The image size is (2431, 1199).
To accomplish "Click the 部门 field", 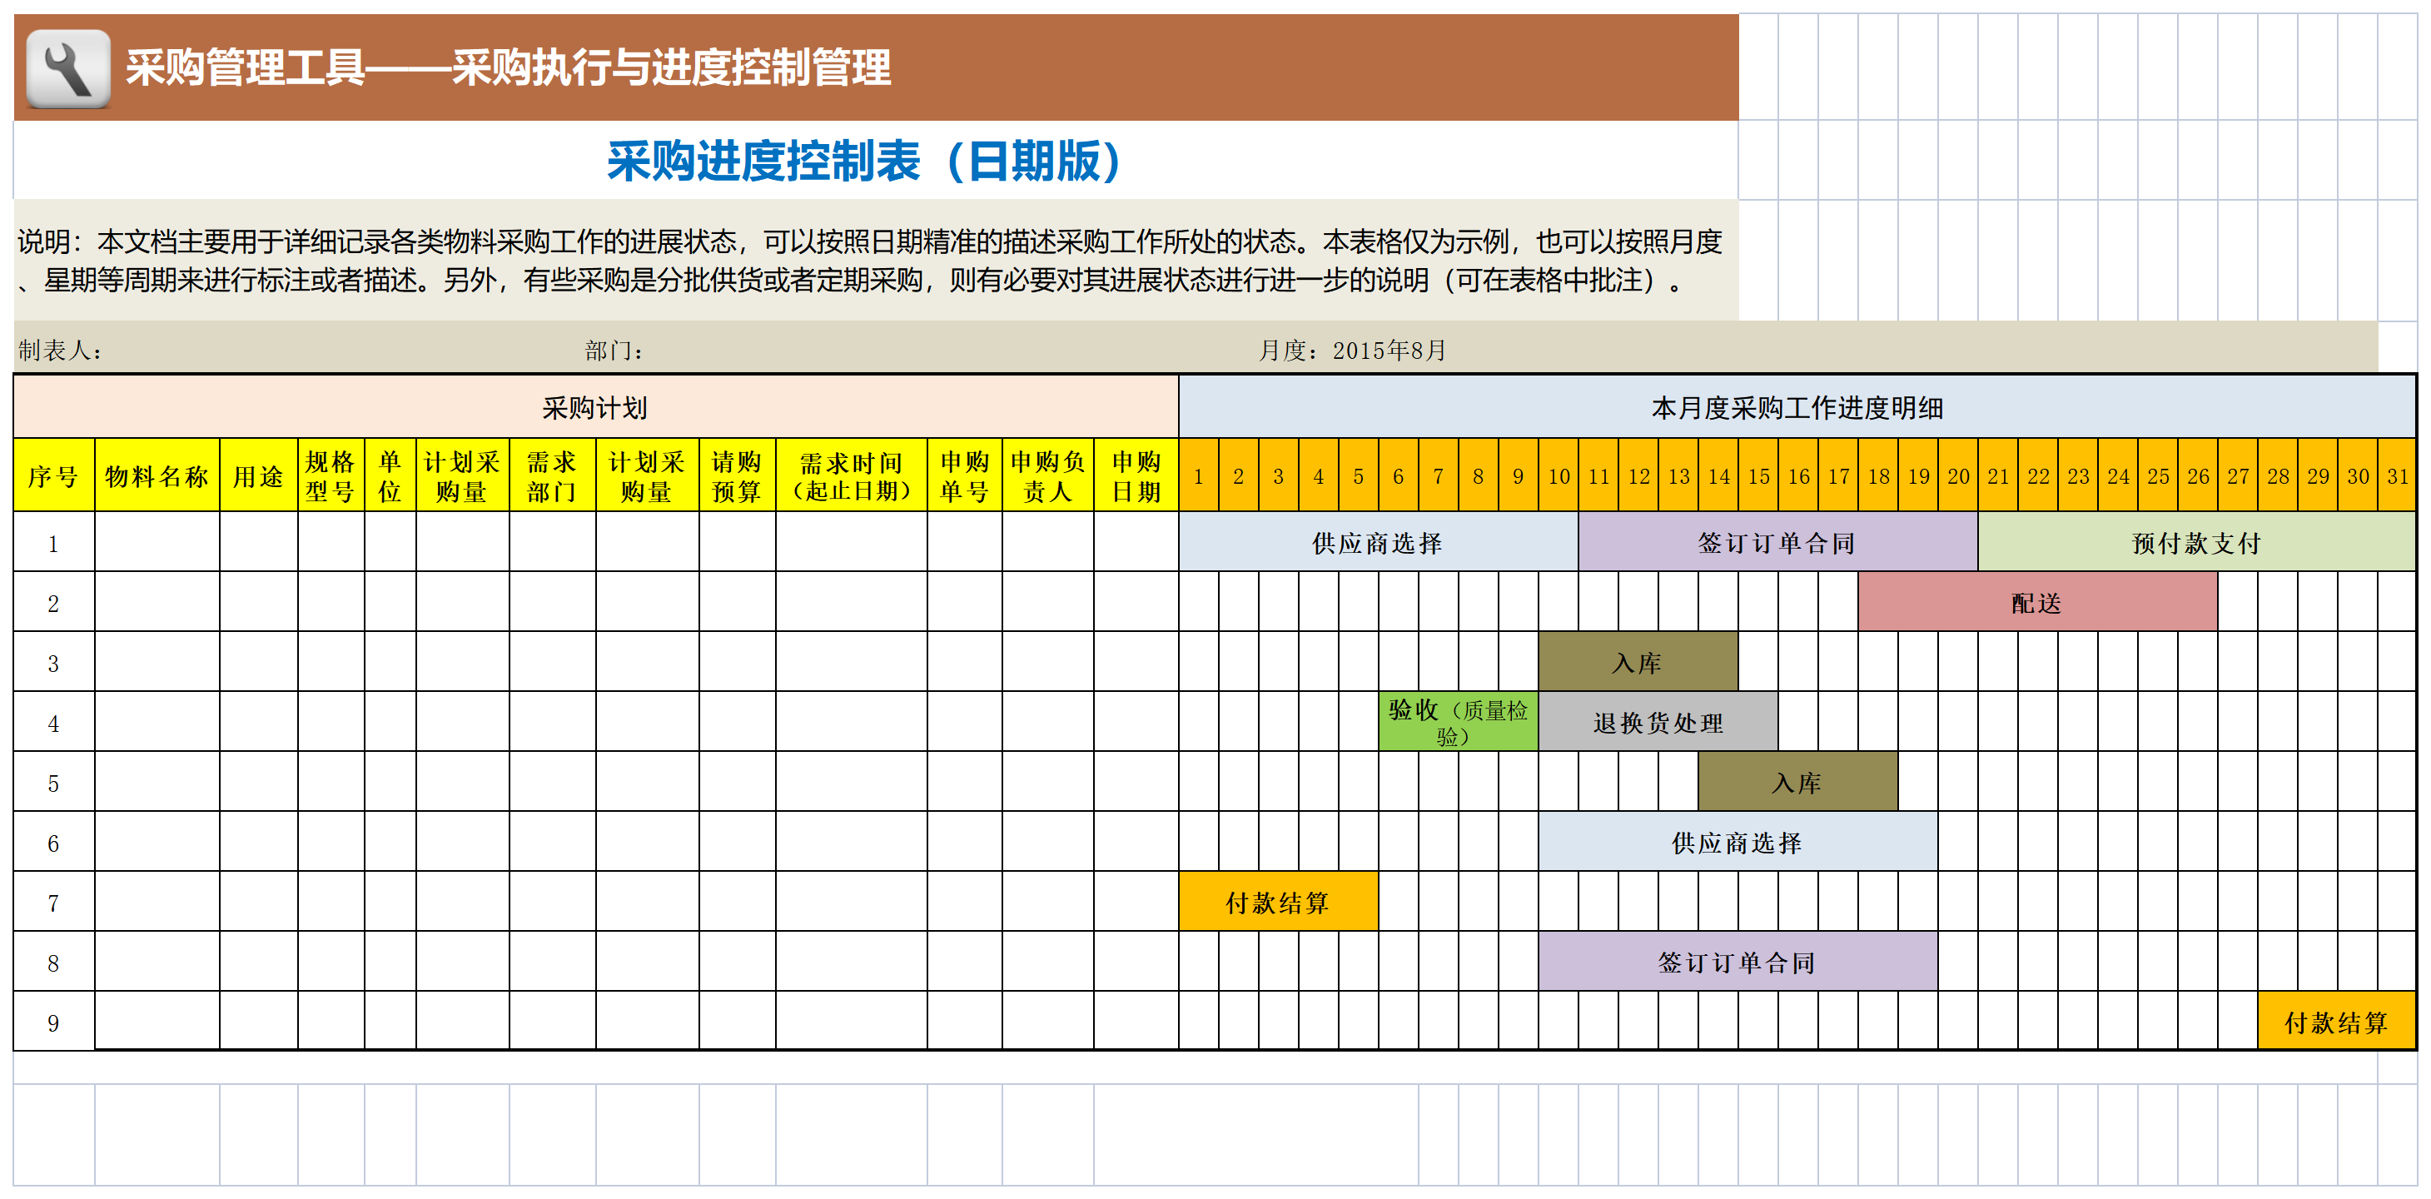I will pos(614,351).
